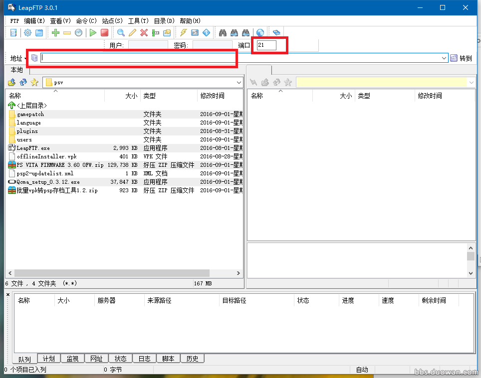Refresh the local folder listing

[23, 82]
